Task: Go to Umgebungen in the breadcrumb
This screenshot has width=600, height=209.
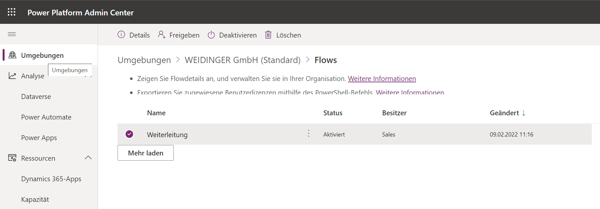Action: point(144,60)
